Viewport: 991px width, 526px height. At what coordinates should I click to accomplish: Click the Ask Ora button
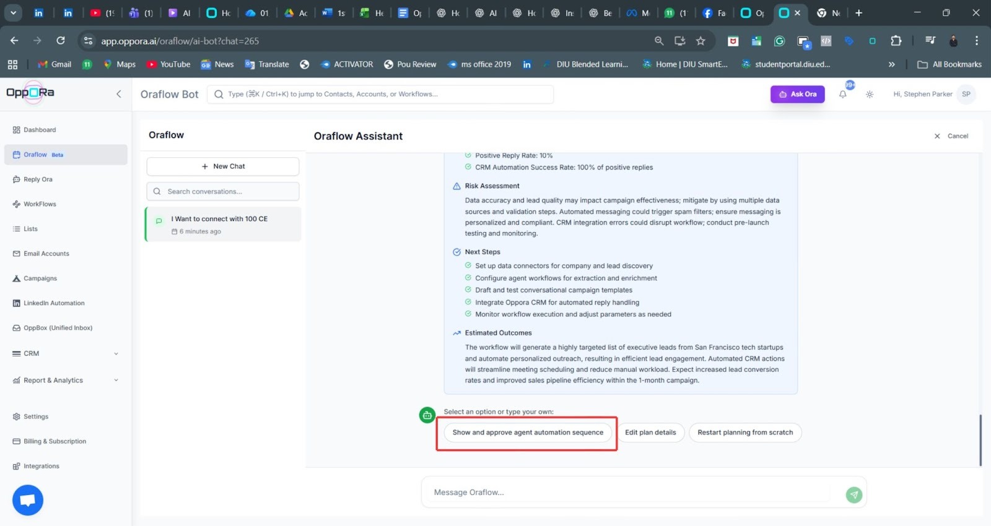pos(797,94)
